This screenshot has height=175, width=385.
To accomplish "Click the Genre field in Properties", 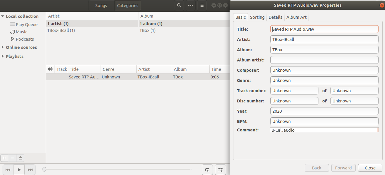I will [324, 80].
